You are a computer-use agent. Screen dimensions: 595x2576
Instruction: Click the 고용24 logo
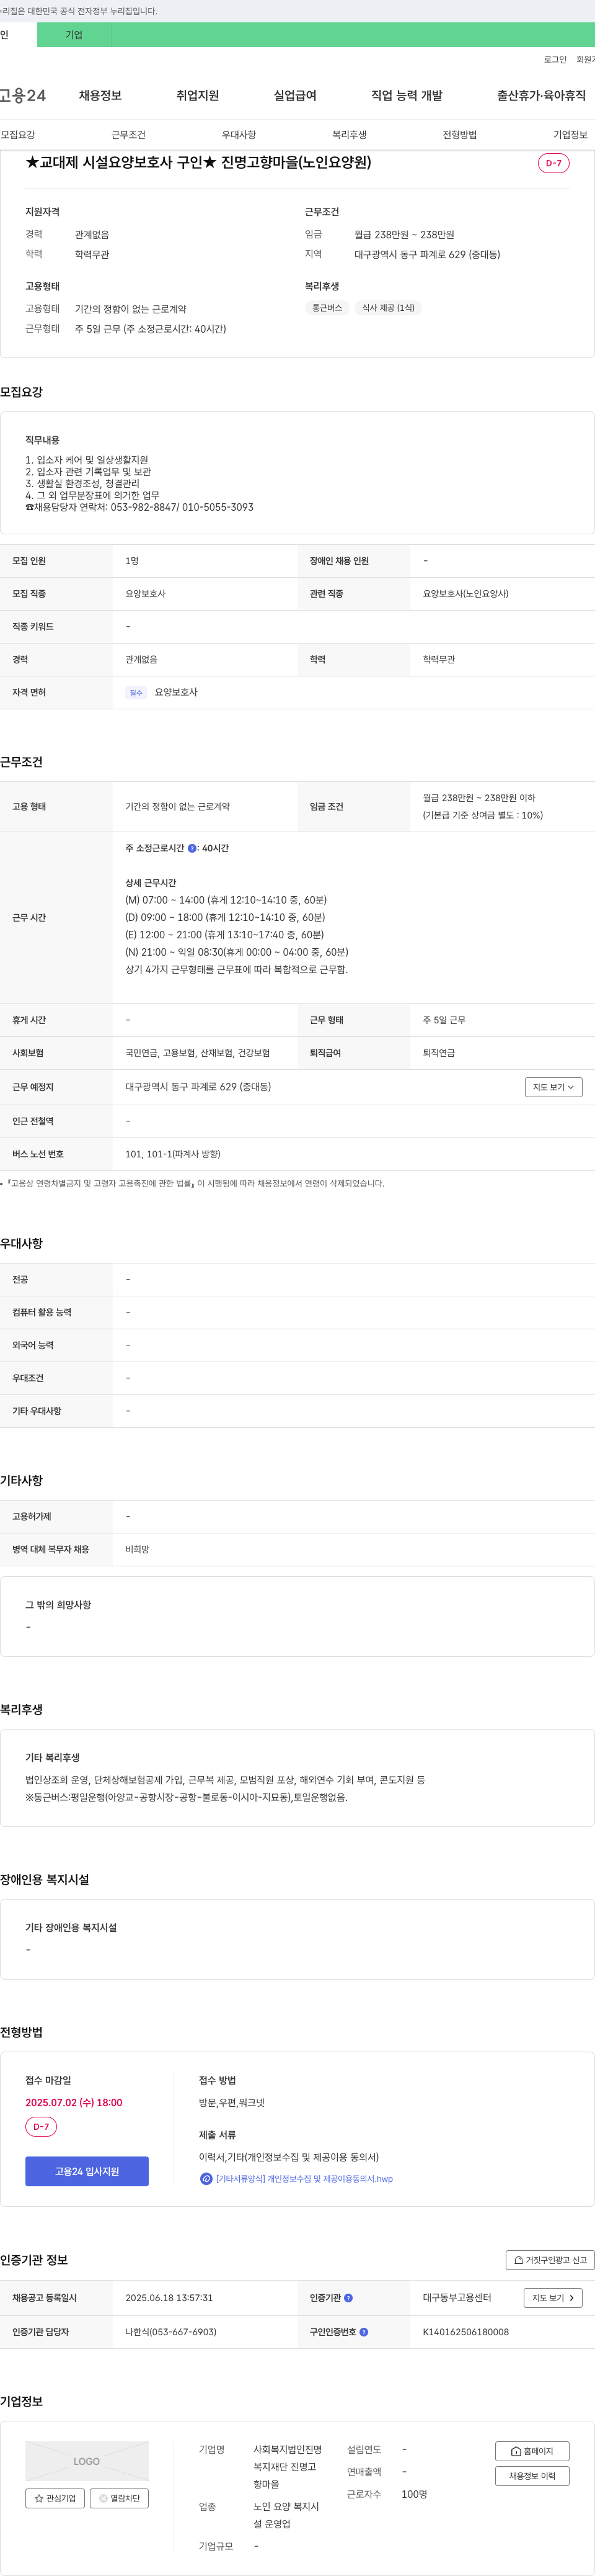tap(22, 96)
